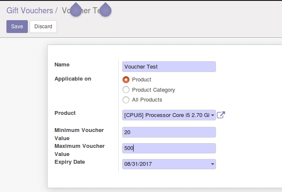
Task: Click the CPUi5 Processor product combo box
Action: (169, 115)
